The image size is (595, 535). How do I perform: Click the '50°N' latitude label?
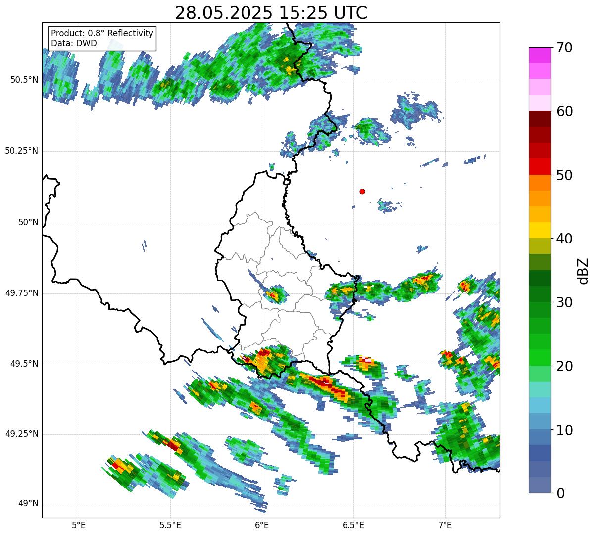pos(28,222)
